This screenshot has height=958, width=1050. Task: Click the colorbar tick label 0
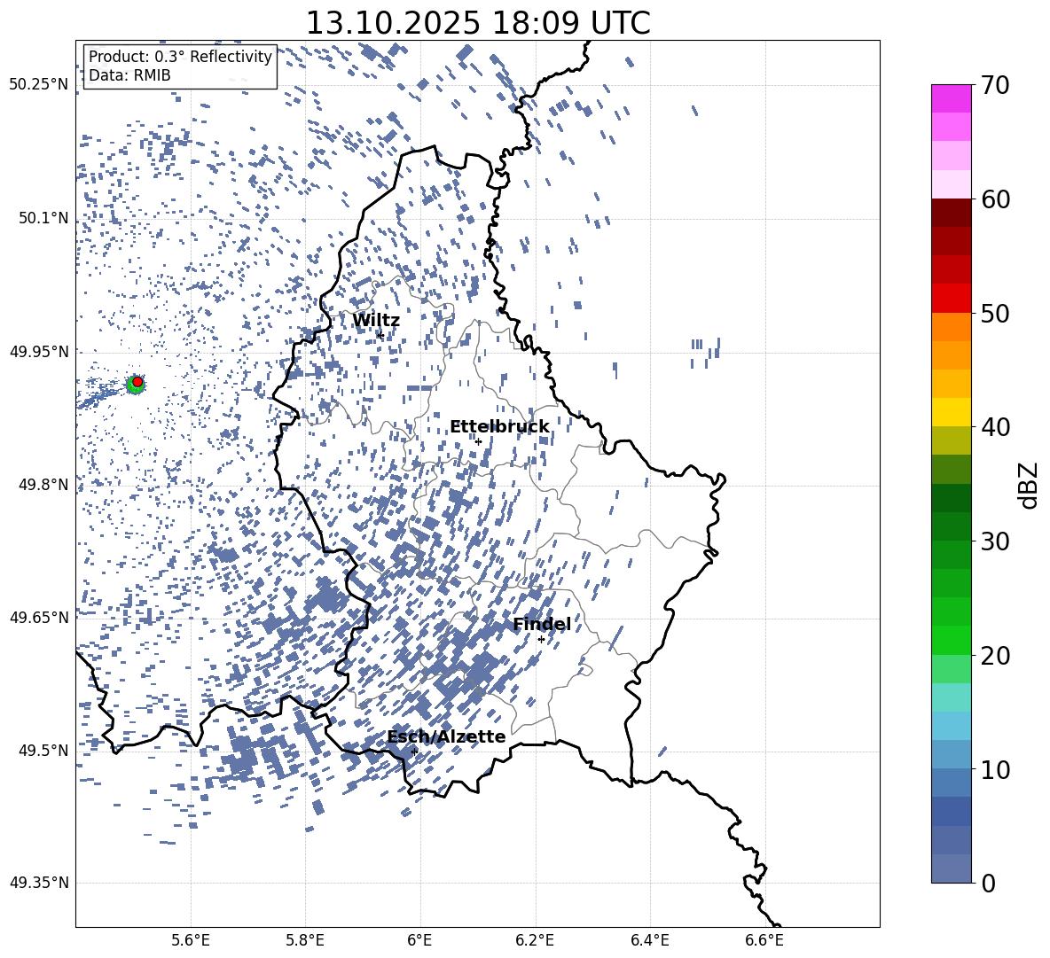click(x=989, y=883)
